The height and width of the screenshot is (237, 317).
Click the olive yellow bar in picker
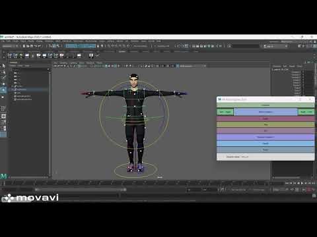(265, 124)
